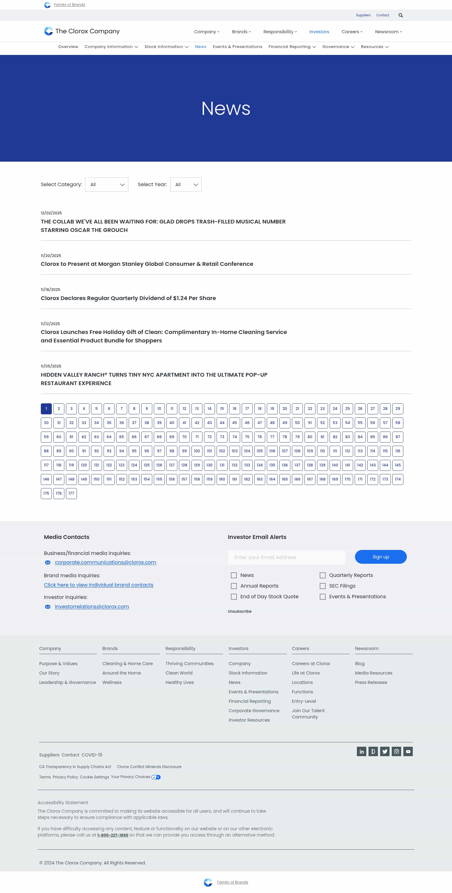Viewport: 452px width, 893px height.
Task: Tick the SEC Filings checkbox
Action: coord(323,586)
